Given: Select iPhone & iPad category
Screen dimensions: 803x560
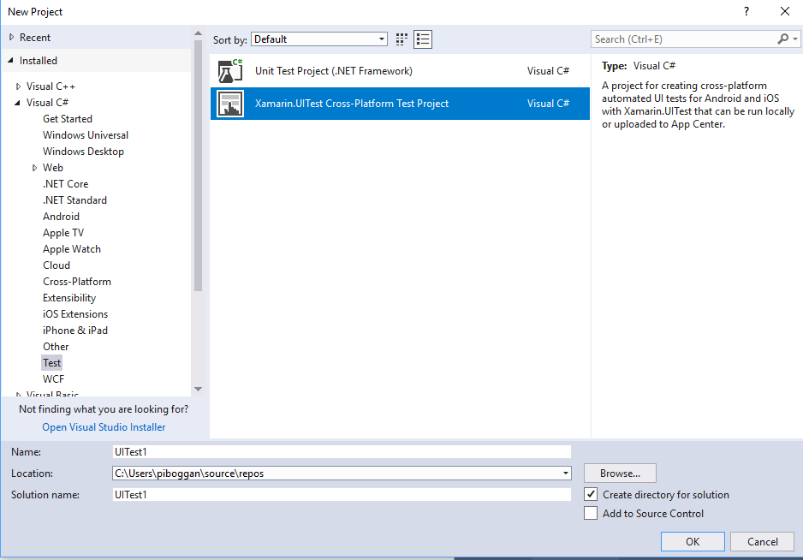Looking at the screenshot, I should [75, 331].
